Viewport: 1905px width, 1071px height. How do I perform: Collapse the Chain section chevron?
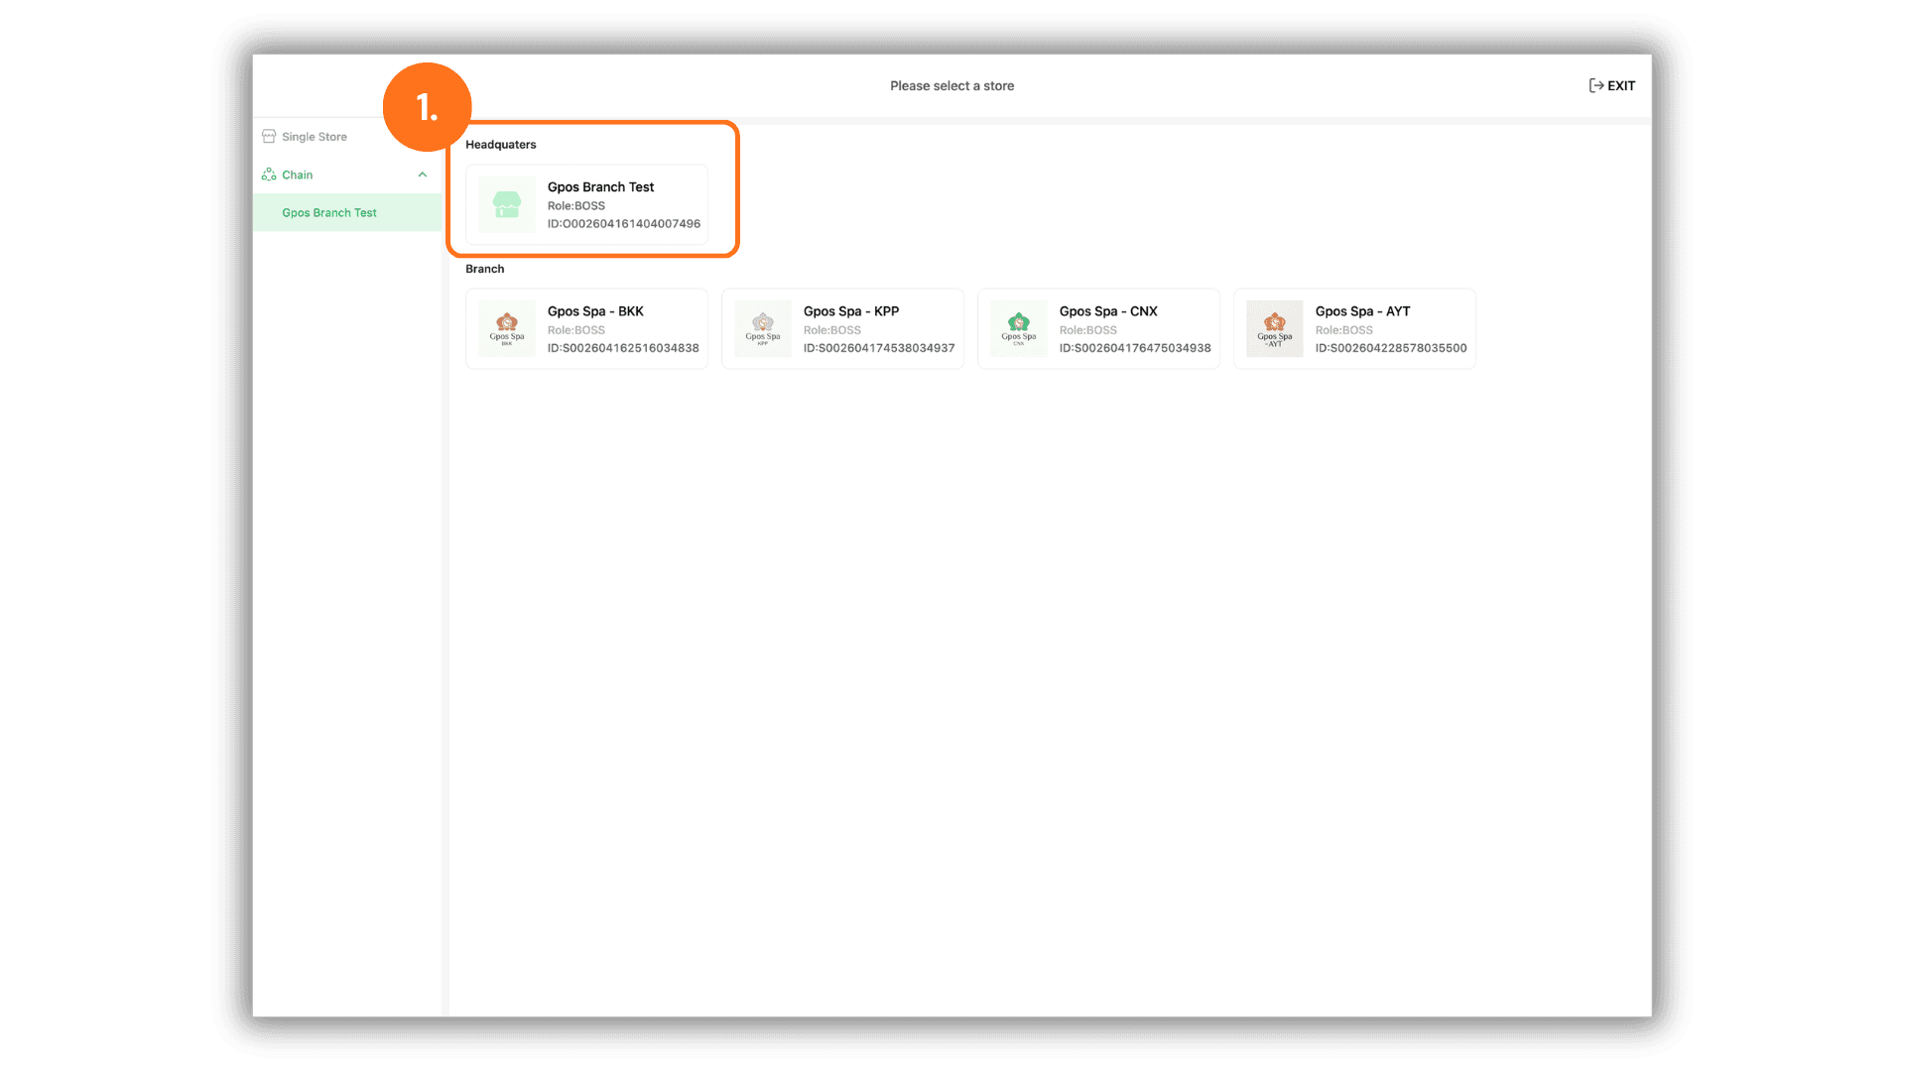click(x=423, y=175)
